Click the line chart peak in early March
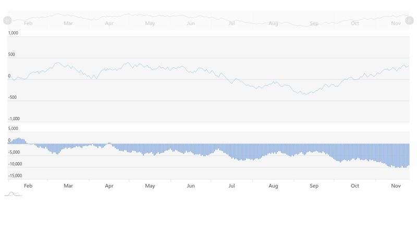The width and height of the screenshot is (417, 234). click(x=57, y=63)
